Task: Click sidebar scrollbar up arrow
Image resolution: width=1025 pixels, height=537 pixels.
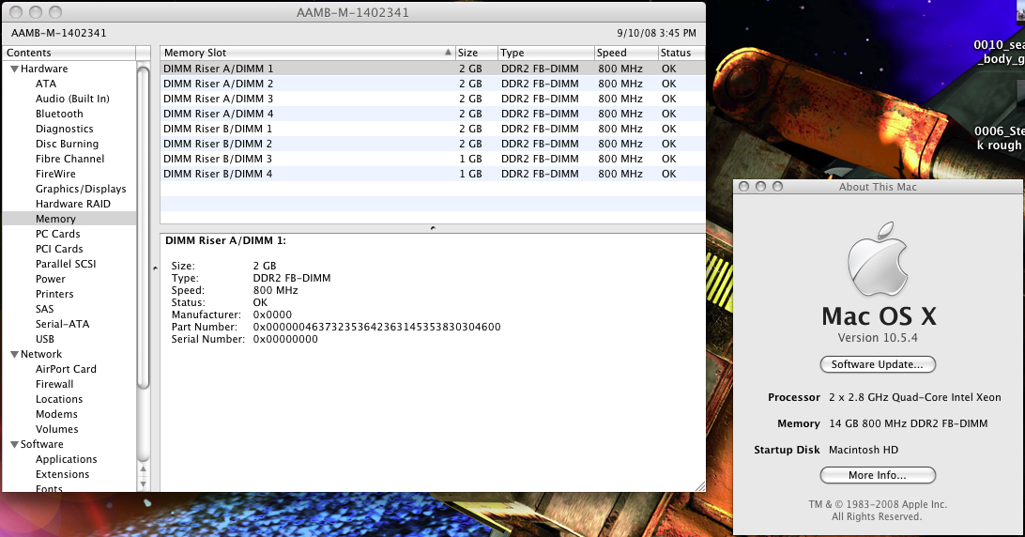Action: (144, 468)
